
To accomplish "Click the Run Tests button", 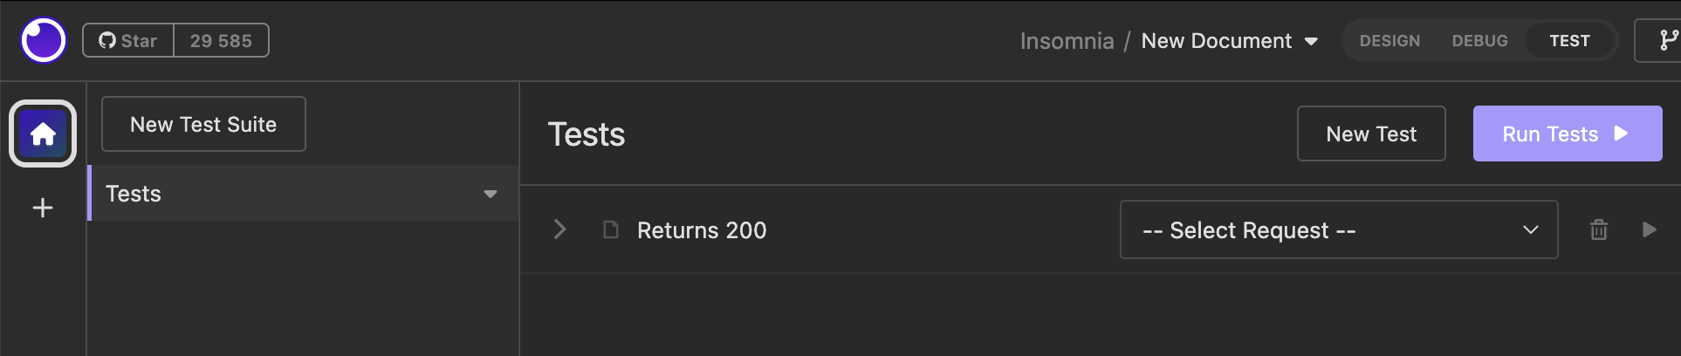I will (1567, 133).
